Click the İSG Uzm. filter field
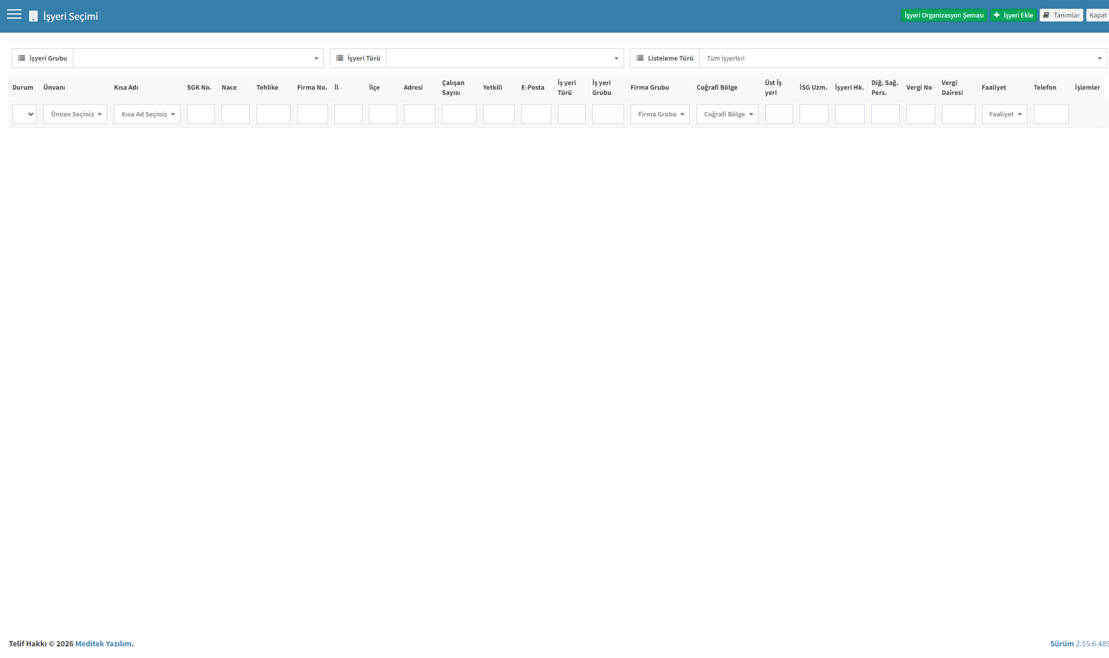The width and height of the screenshot is (1109, 658). (814, 114)
